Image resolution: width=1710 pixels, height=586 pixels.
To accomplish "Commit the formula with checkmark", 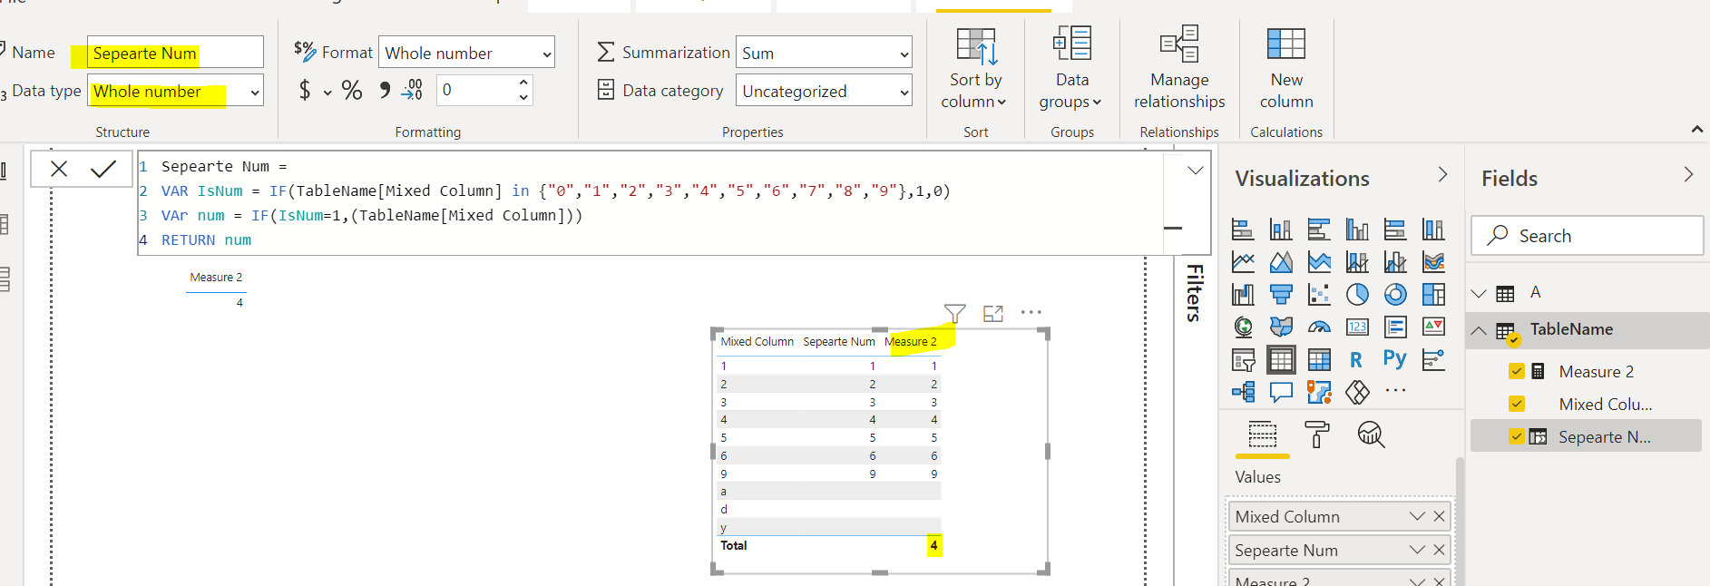I will click(103, 169).
